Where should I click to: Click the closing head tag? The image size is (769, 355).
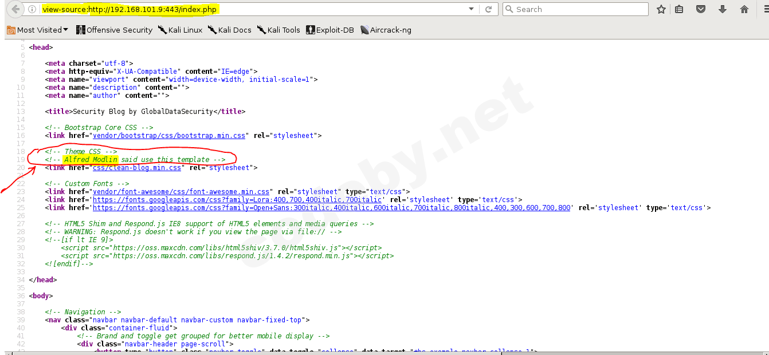(x=43, y=280)
